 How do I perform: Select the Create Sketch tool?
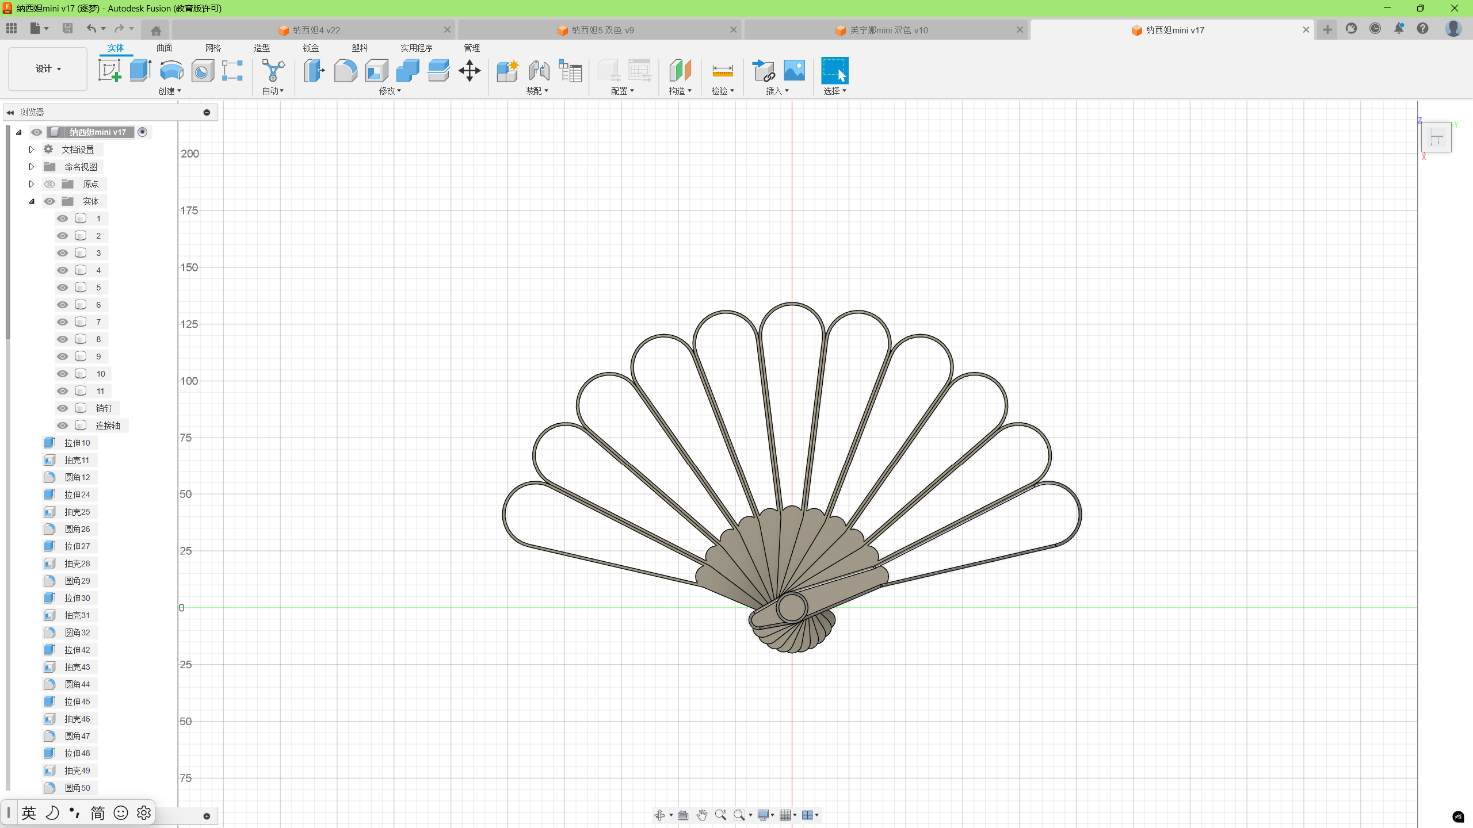(109, 71)
